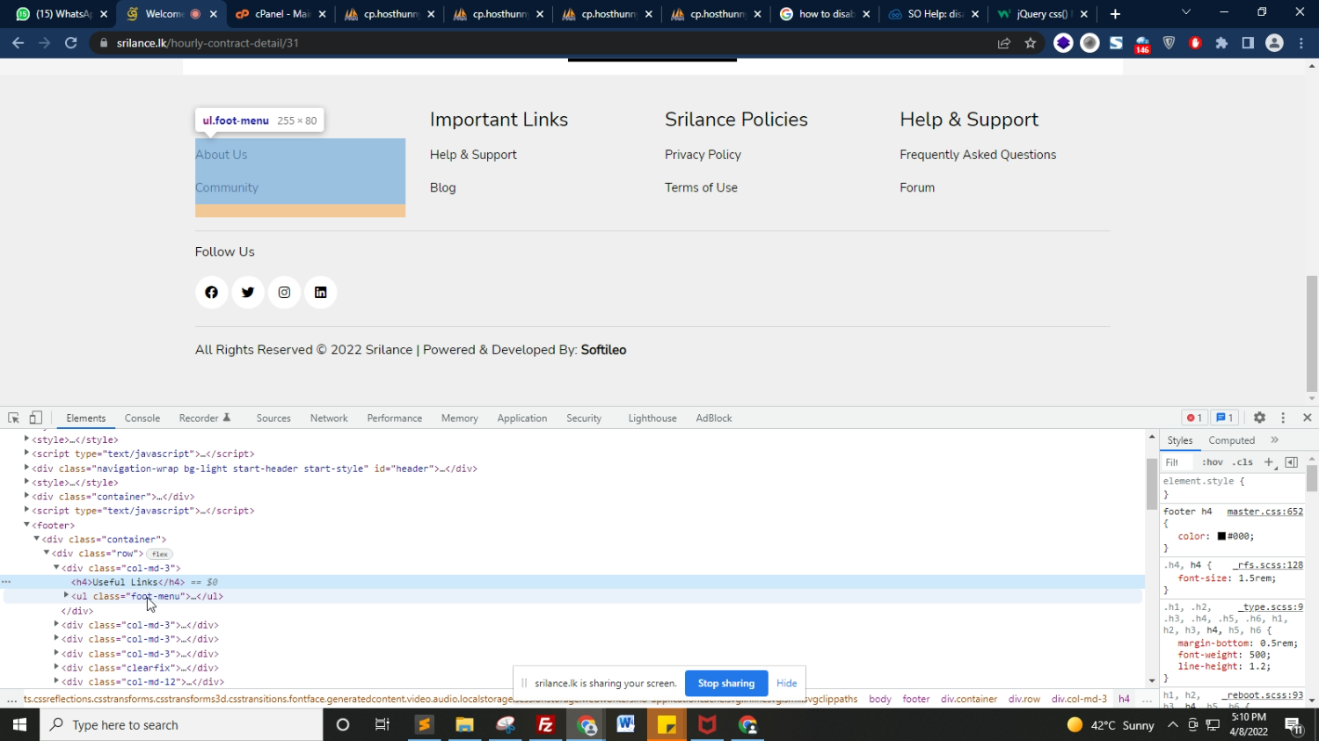Image resolution: width=1319 pixels, height=741 pixels.
Task: Activate the inspect element picker tool
Action: [13, 418]
